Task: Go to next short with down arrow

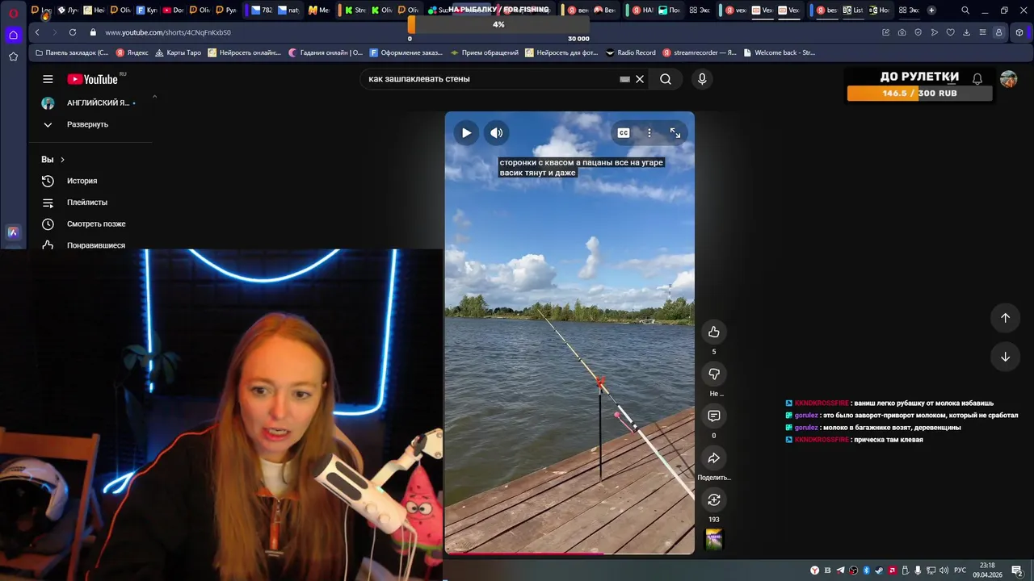Action: pos(1006,357)
